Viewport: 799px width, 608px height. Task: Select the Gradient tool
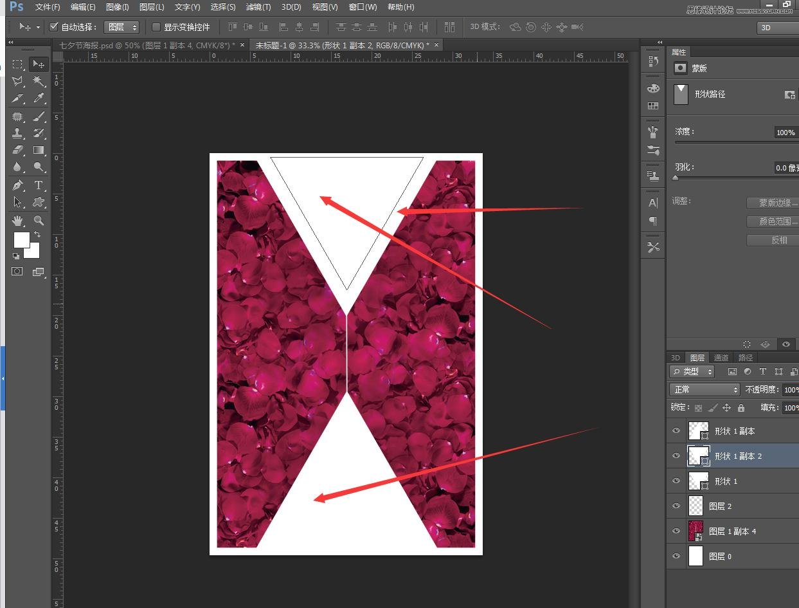(x=39, y=151)
